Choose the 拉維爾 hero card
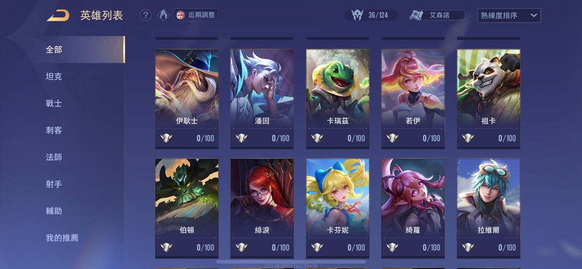Screen dimensions: 582x269 point(488,208)
